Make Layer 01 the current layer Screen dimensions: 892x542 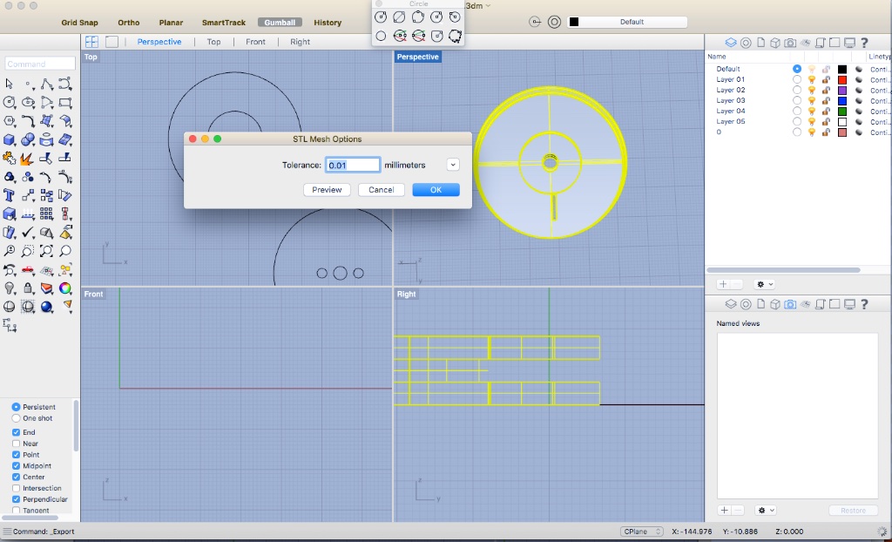click(x=797, y=79)
